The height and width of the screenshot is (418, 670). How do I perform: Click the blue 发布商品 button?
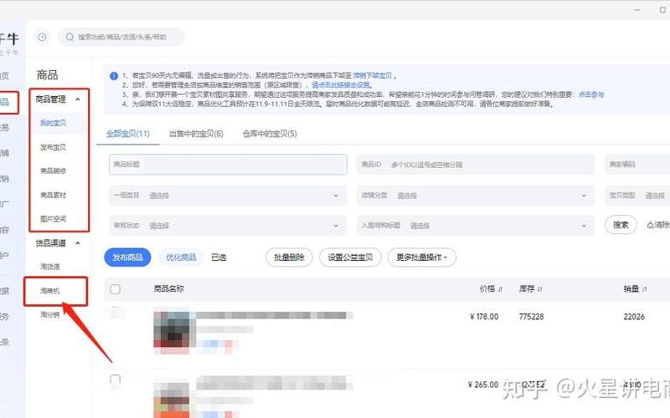point(127,257)
